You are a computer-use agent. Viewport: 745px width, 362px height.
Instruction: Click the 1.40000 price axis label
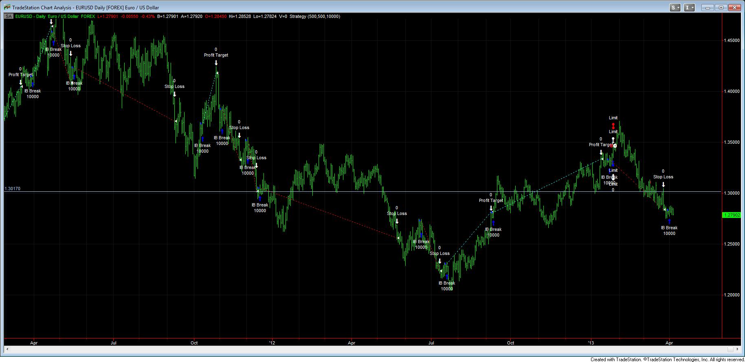pyautogui.click(x=732, y=91)
